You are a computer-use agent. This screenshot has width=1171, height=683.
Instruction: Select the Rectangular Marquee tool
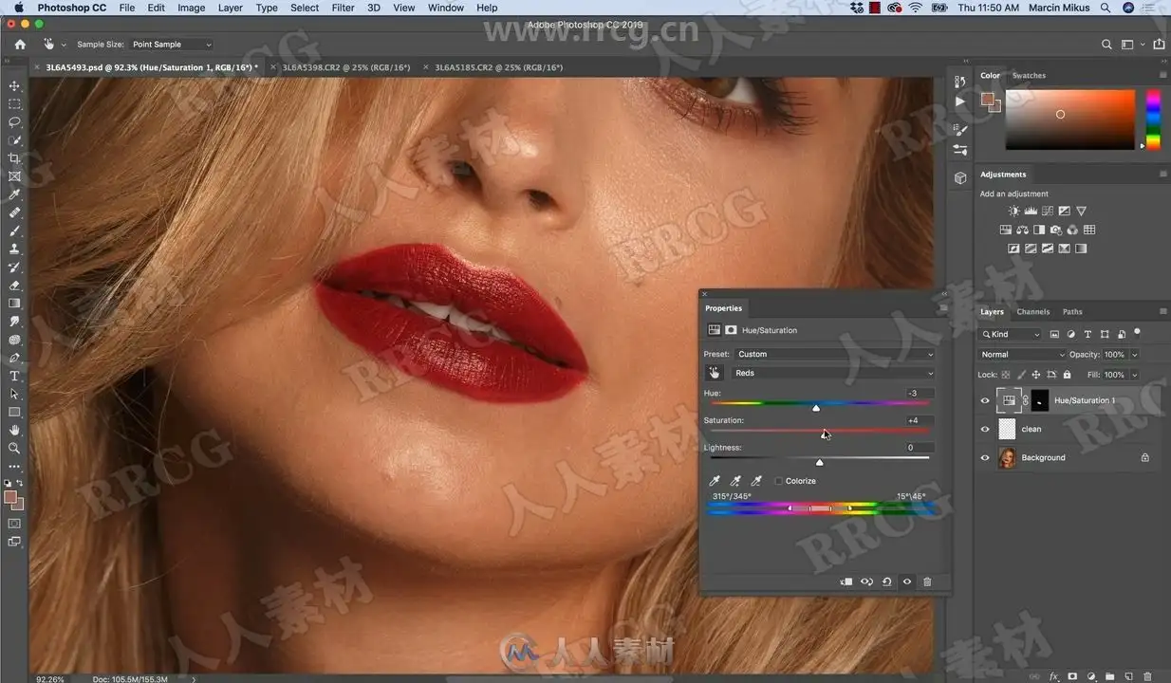coord(14,103)
